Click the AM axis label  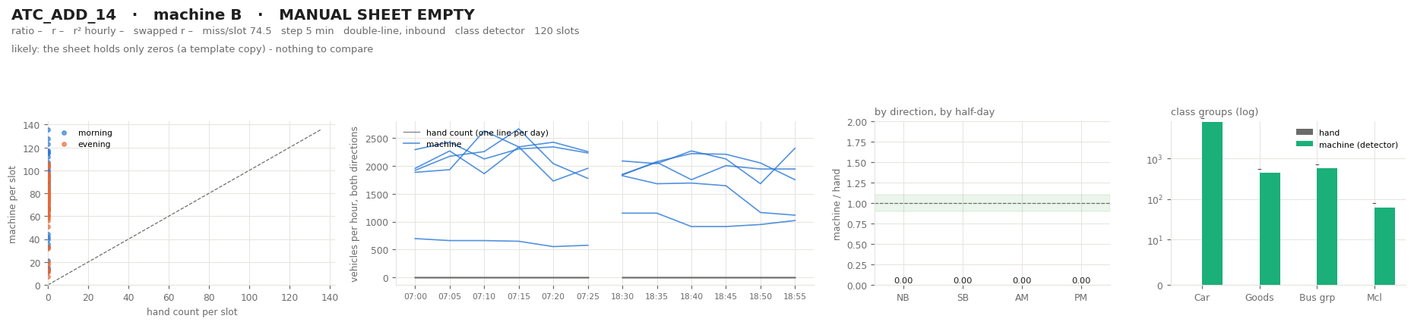(1022, 298)
